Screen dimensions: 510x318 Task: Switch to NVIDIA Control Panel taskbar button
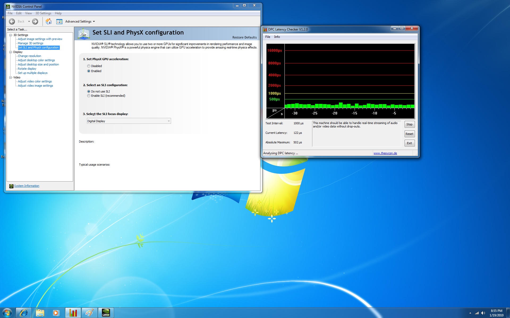pos(106,313)
